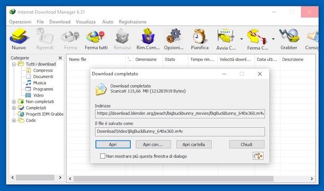This screenshot has width=324, height=191.
Task: Click the Ferma tutti toolbar icon
Action: point(96,36)
